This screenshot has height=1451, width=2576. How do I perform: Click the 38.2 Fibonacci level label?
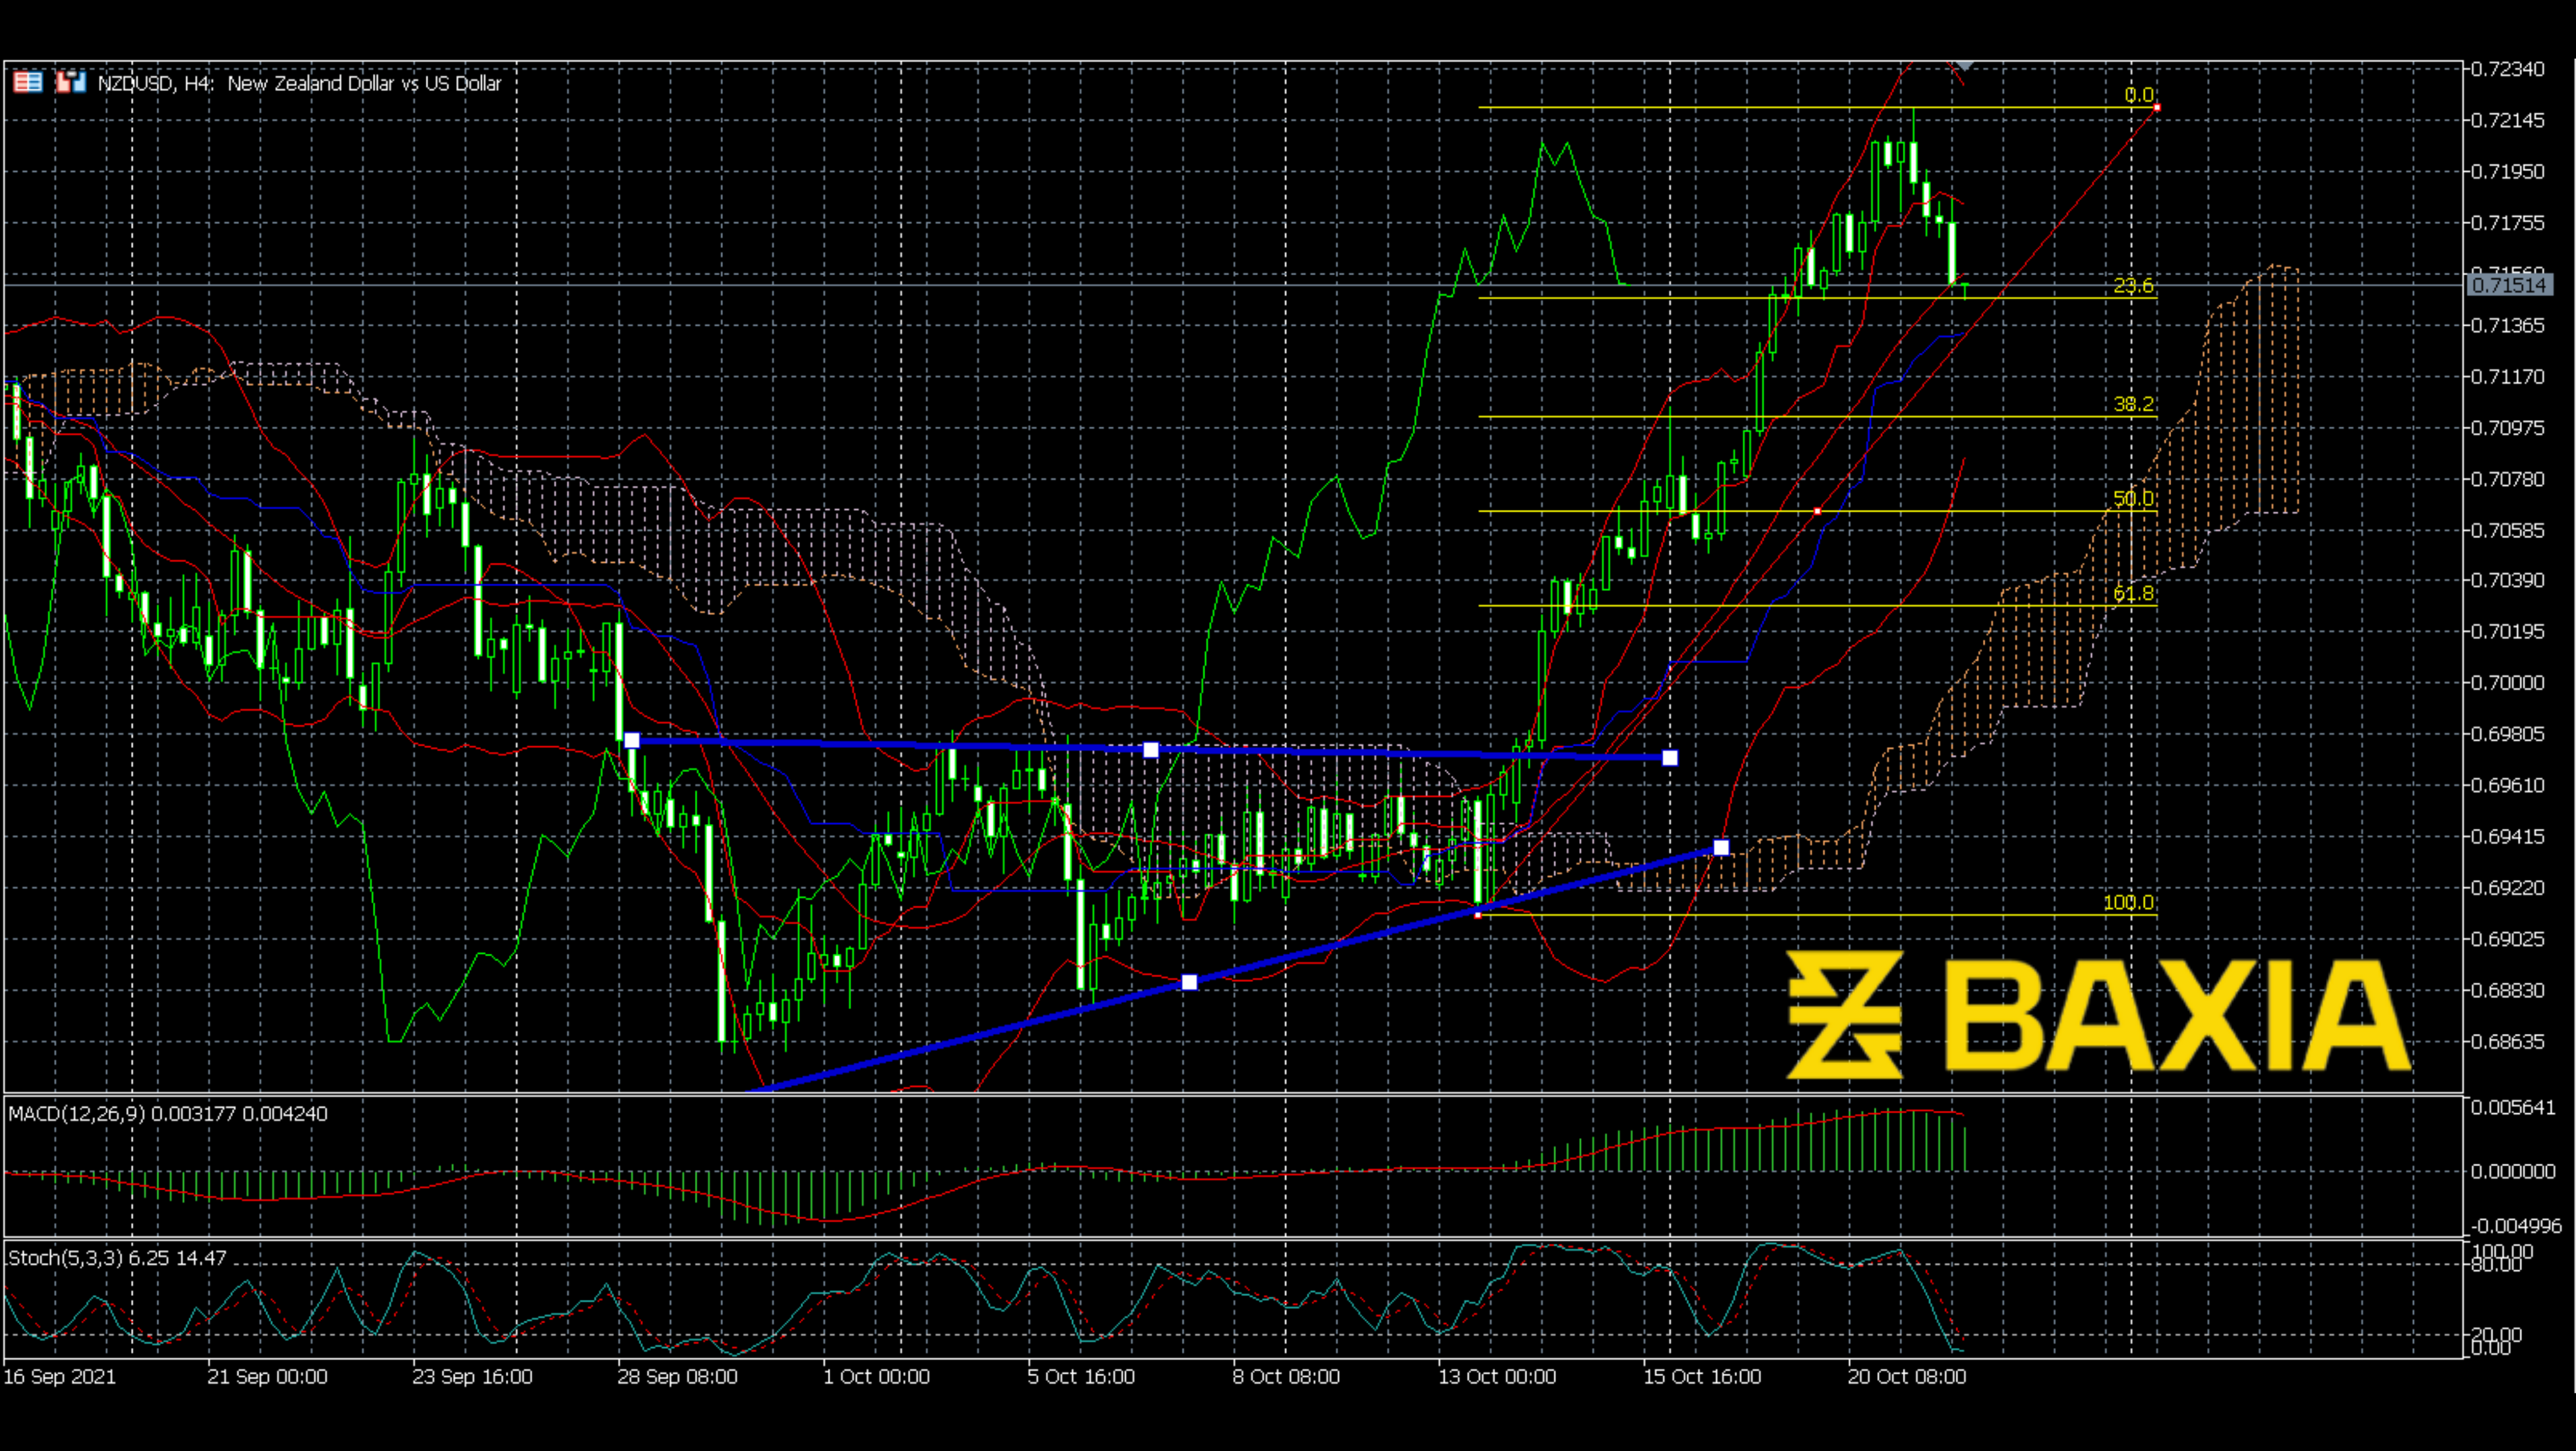coord(2133,404)
